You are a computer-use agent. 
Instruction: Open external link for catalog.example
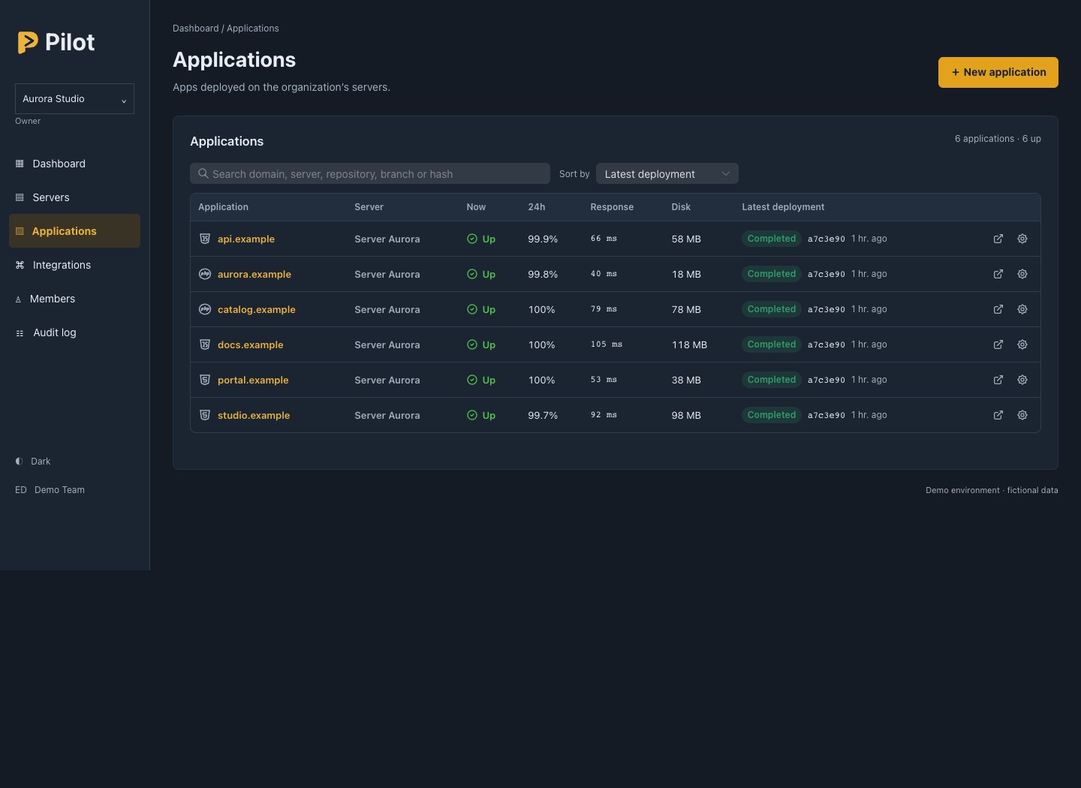(x=998, y=309)
